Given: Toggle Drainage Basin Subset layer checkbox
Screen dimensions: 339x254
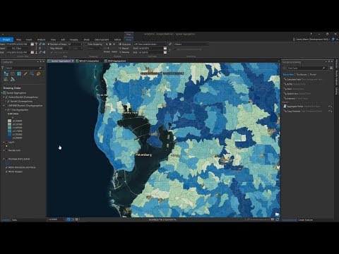Looking at the screenshot, I should [x=6, y=159].
